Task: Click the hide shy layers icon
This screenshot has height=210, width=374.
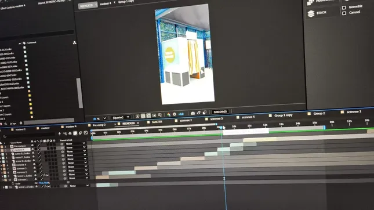Action: coord(70,133)
